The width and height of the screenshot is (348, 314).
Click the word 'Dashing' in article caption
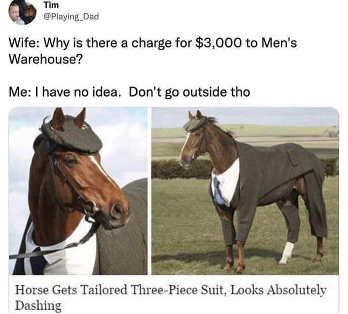38,305
